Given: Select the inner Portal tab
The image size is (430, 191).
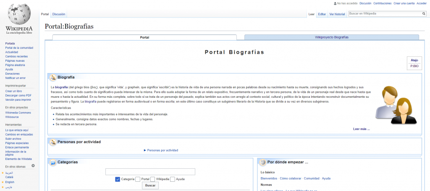Looking at the screenshot, I should tap(144, 37).
